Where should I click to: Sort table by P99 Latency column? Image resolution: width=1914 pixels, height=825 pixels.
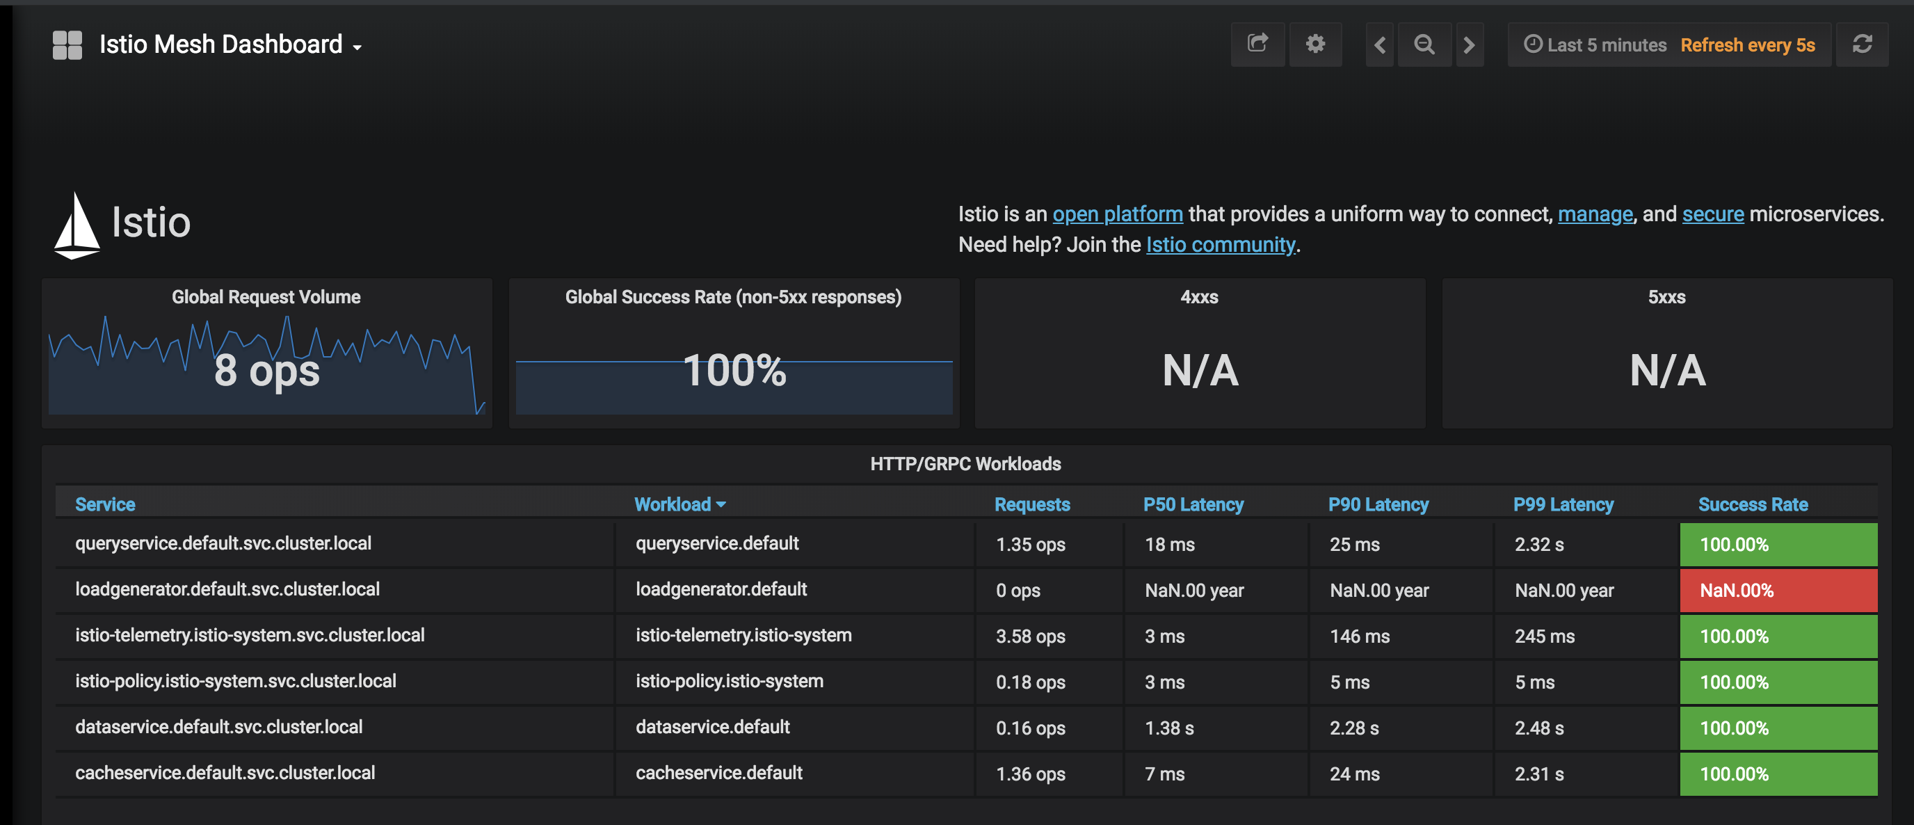click(1563, 504)
